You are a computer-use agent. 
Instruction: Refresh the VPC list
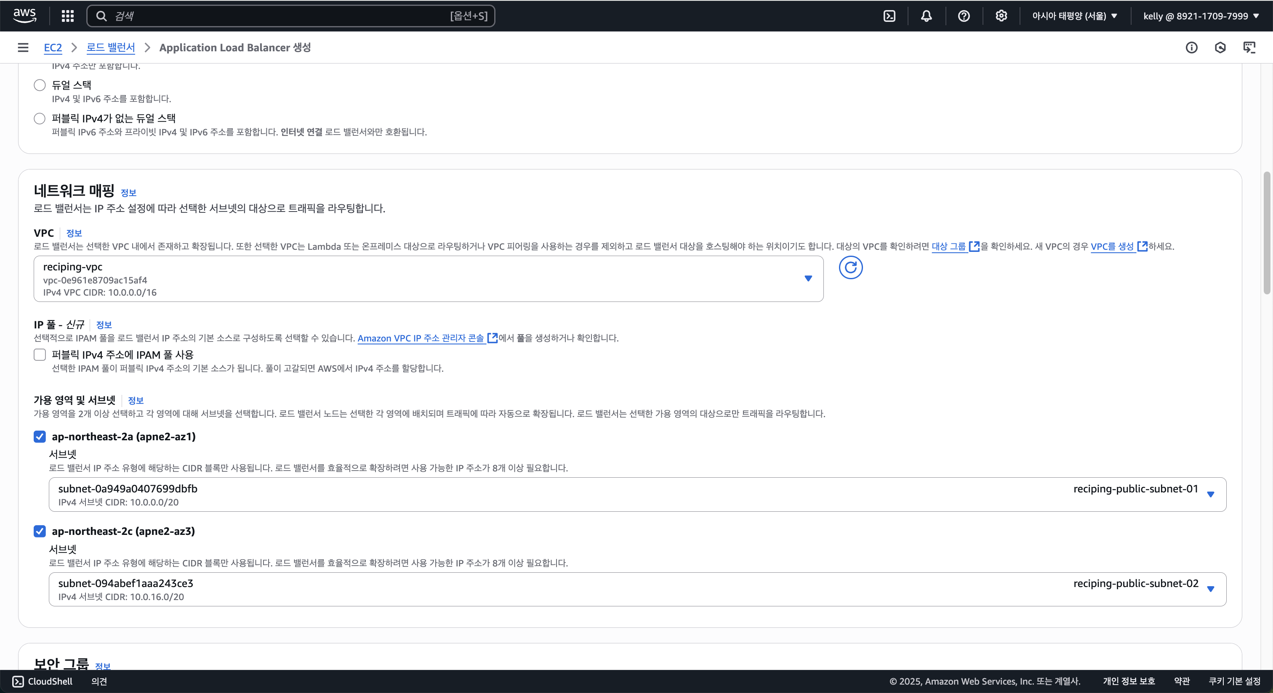(x=850, y=267)
